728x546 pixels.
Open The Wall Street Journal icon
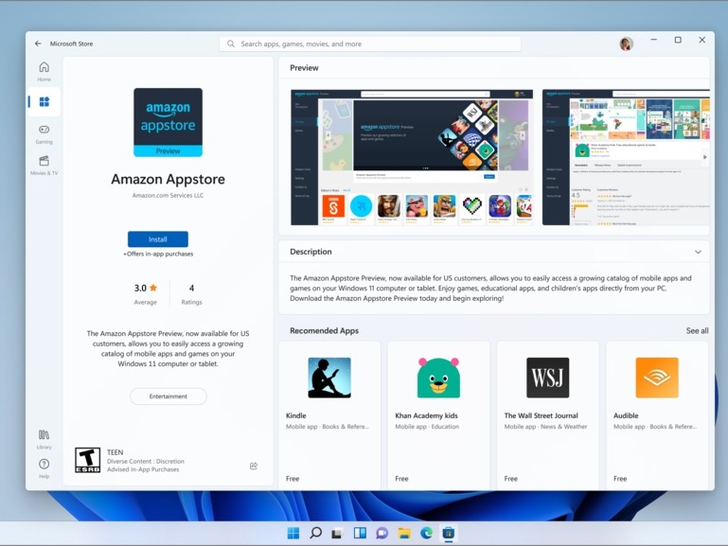click(548, 378)
